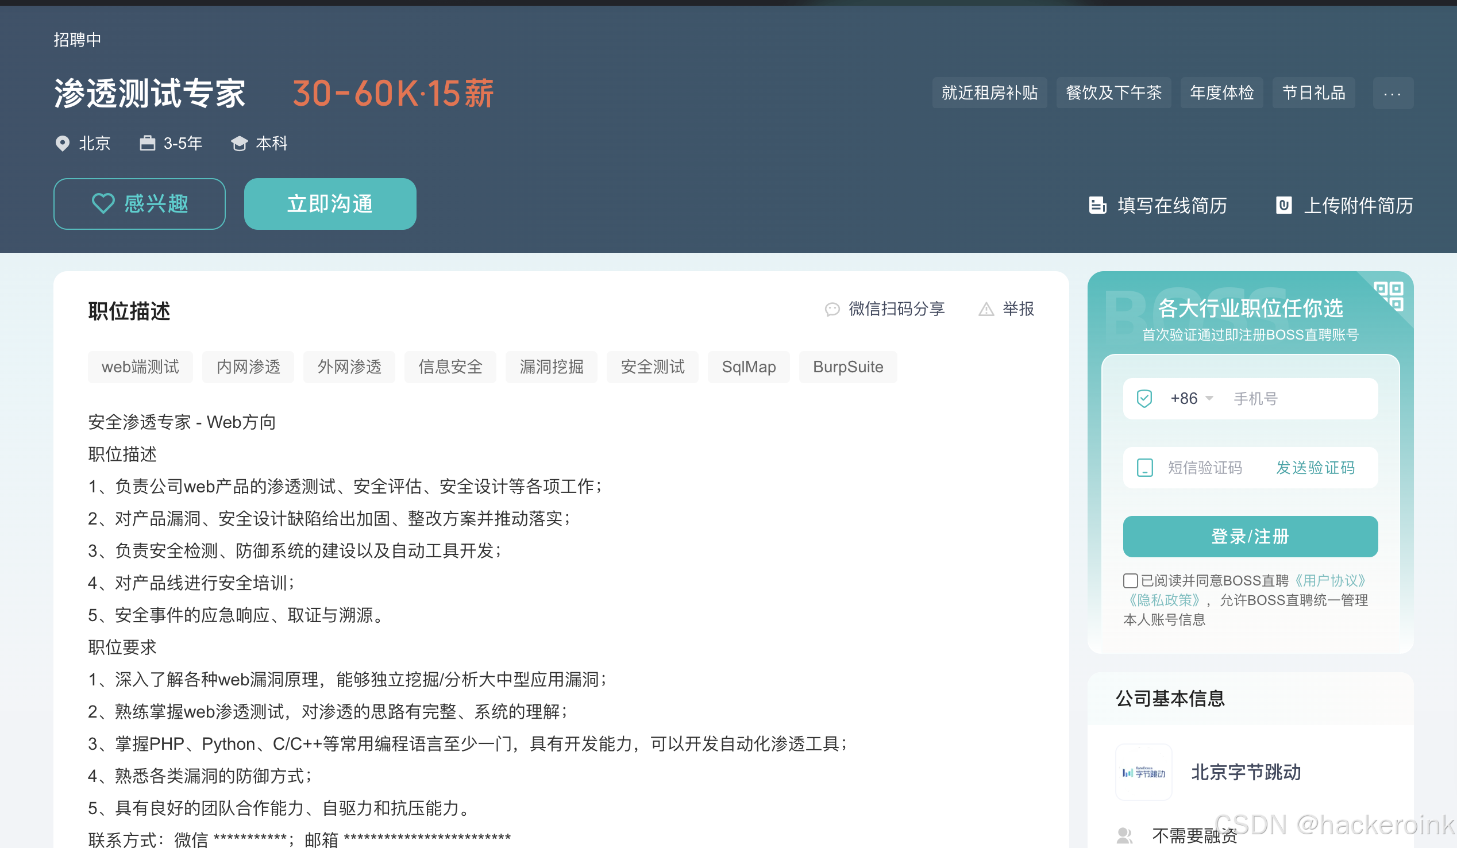Click the 发送验证码 link
Screen dimensions: 1457x848
pyautogui.click(x=1315, y=467)
